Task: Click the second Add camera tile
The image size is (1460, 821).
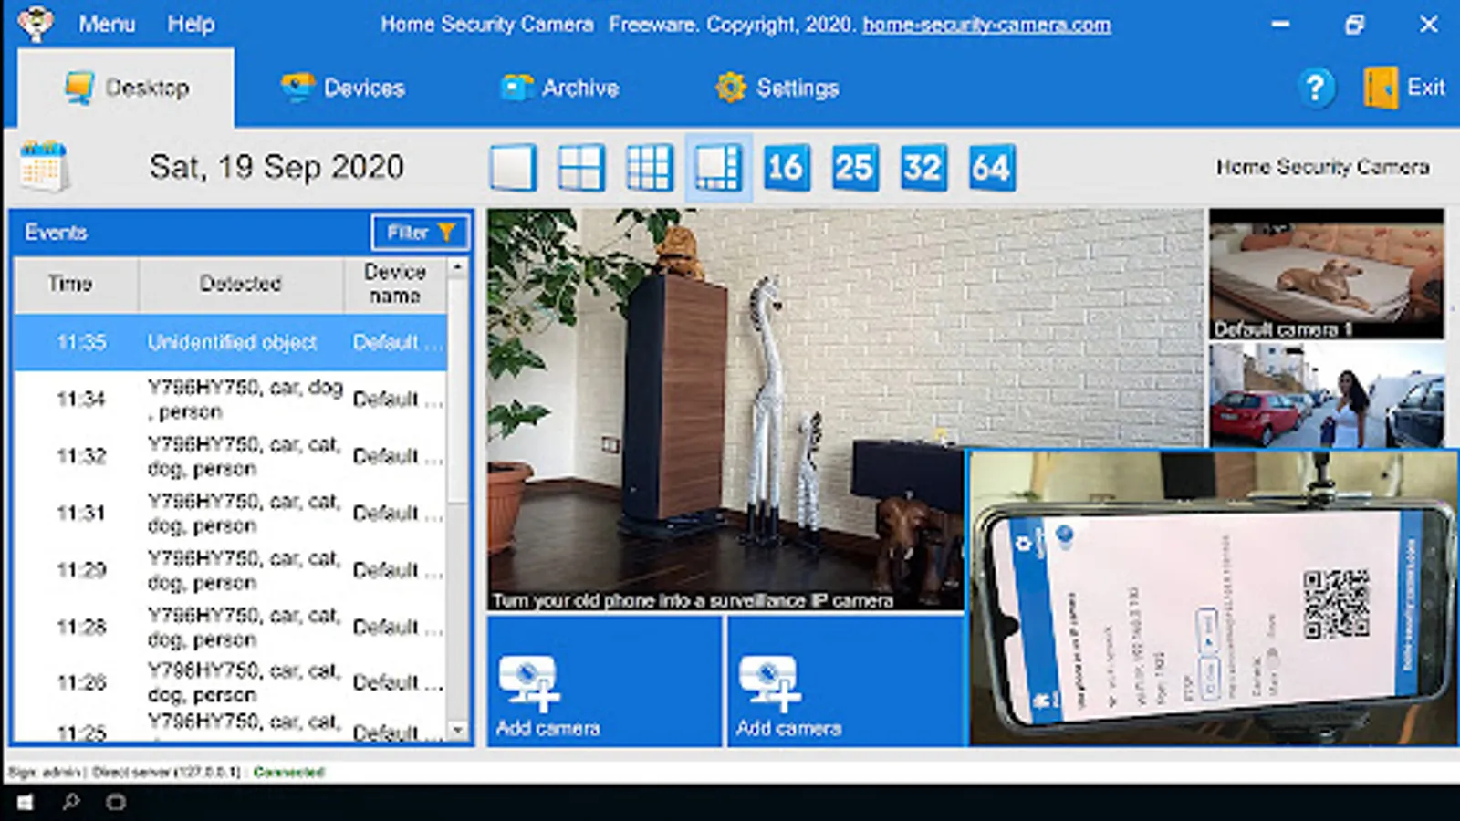Action: click(845, 681)
